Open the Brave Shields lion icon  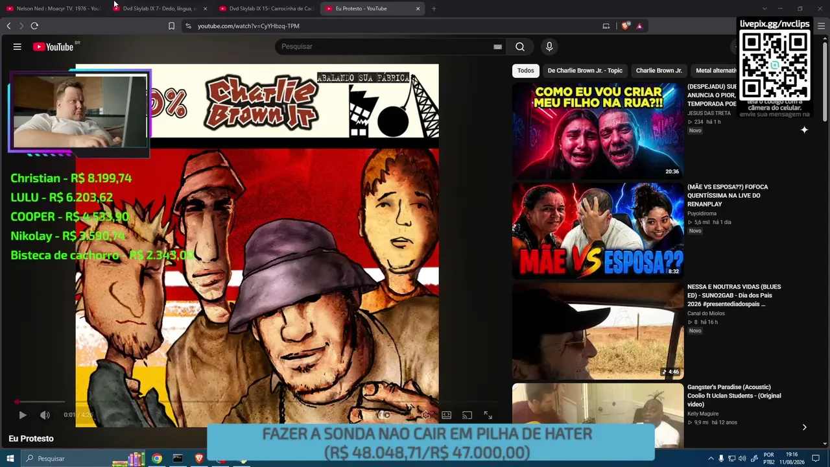click(x=625, y=26)
